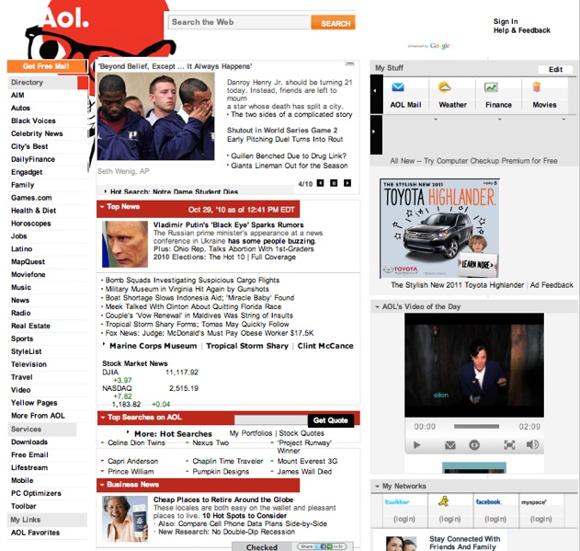Open My Portfolios link

tap(250, 433)
